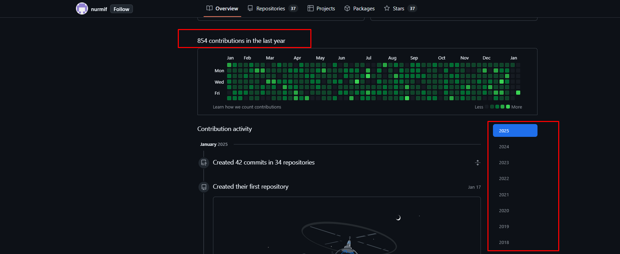The width and height of the screenshot is (620, 254).
Task: Click the first repository icon in timeline
Action: point(204,187)
